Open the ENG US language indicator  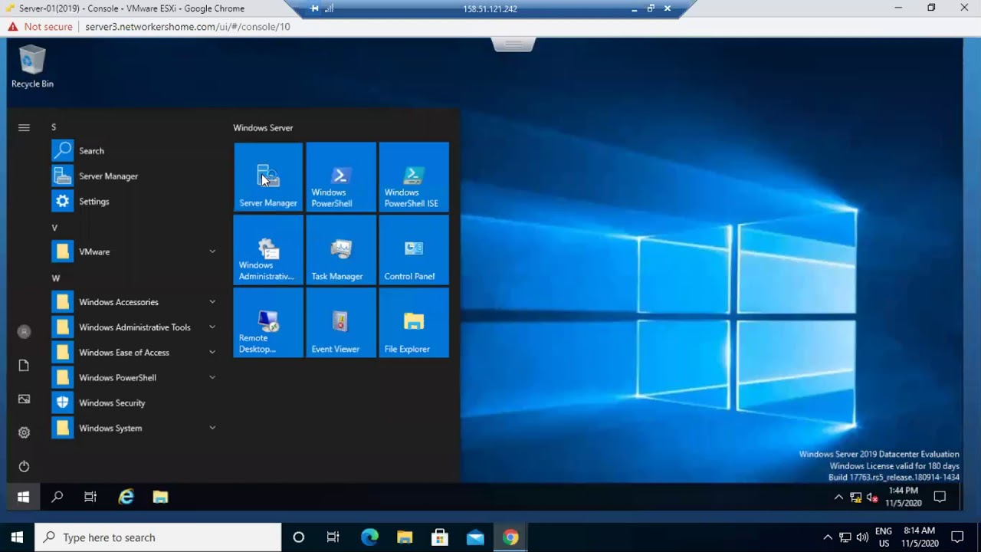point(884,537)
